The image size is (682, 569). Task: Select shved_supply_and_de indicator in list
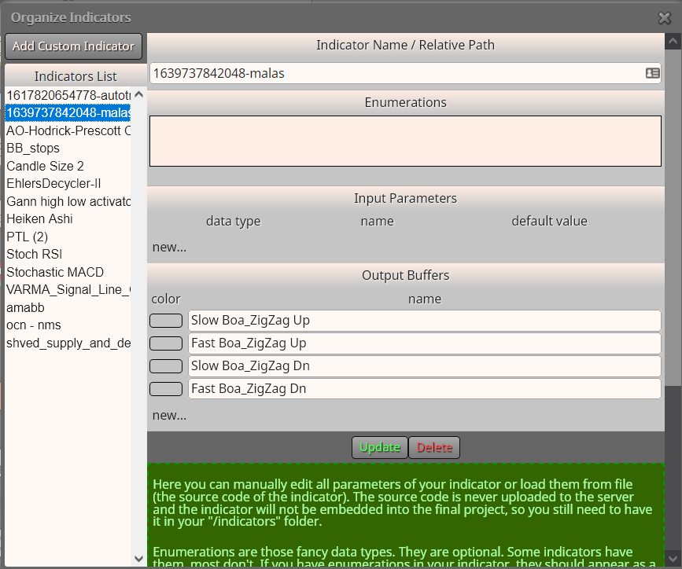pyautogui.click(x=68, y=343)
